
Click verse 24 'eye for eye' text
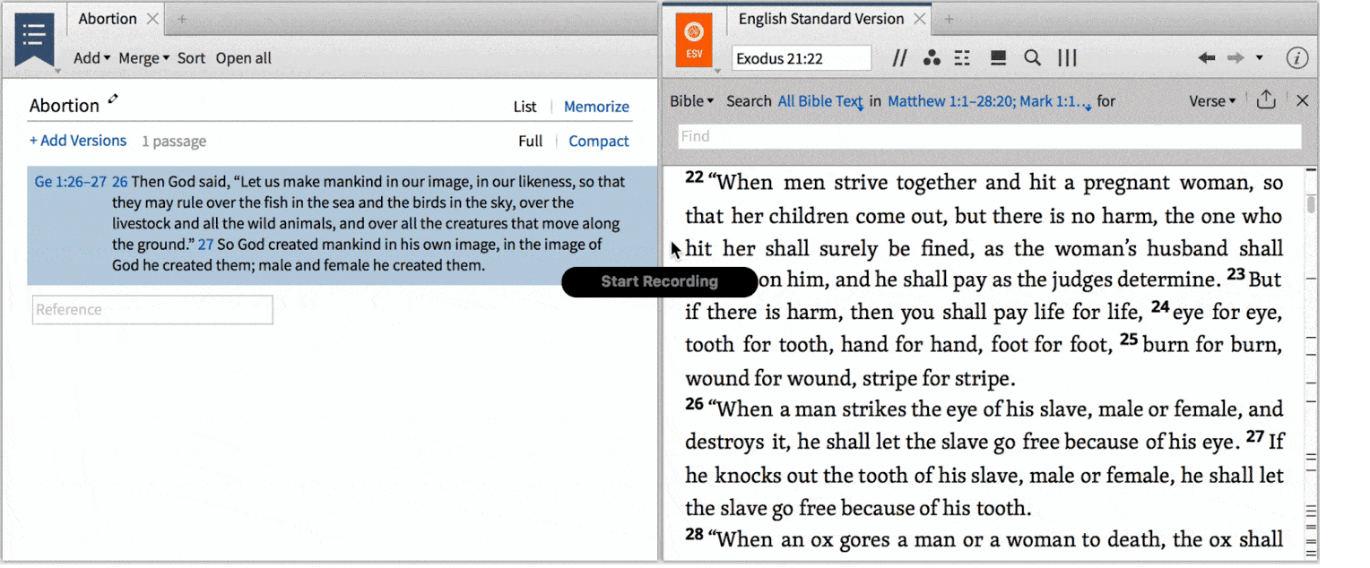tap(1227, 313)
